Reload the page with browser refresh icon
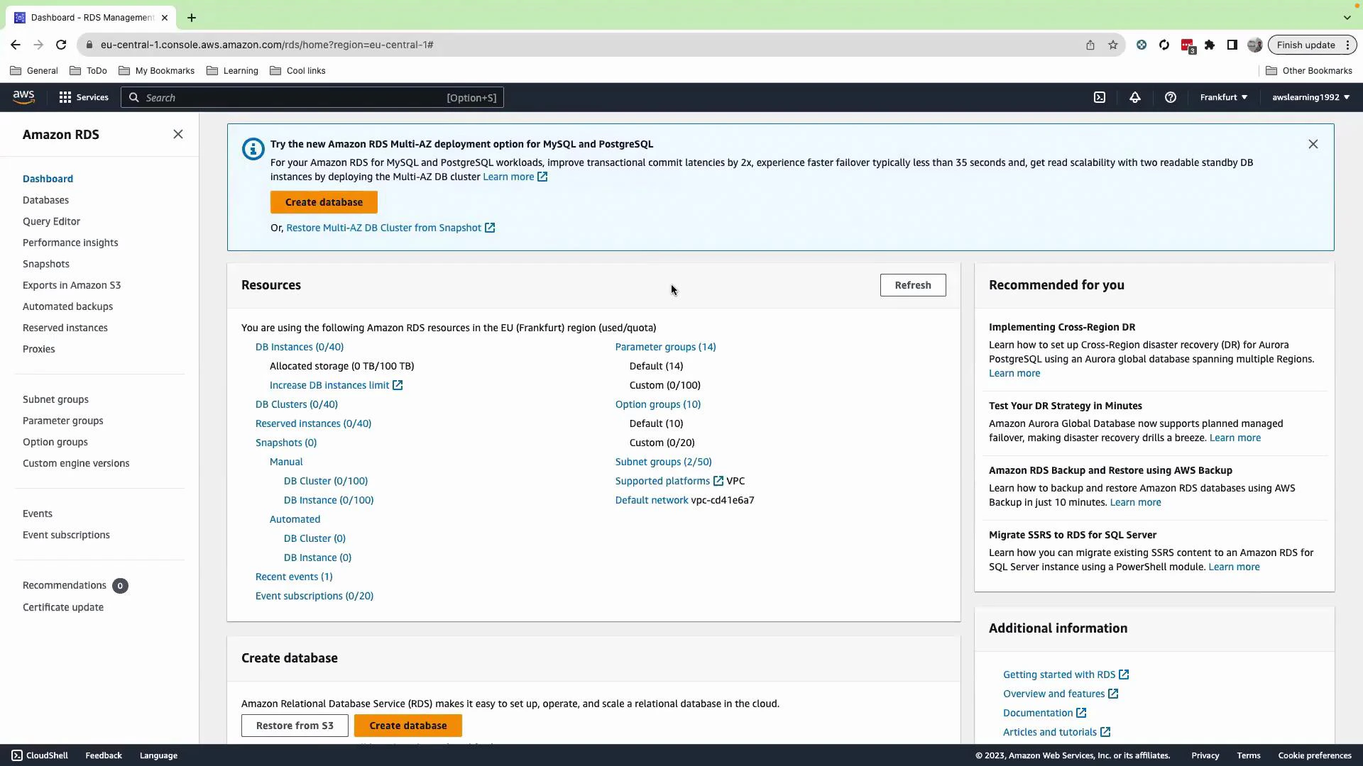The height and width of the screenshot is (766, 1363). tap(61, 45)
